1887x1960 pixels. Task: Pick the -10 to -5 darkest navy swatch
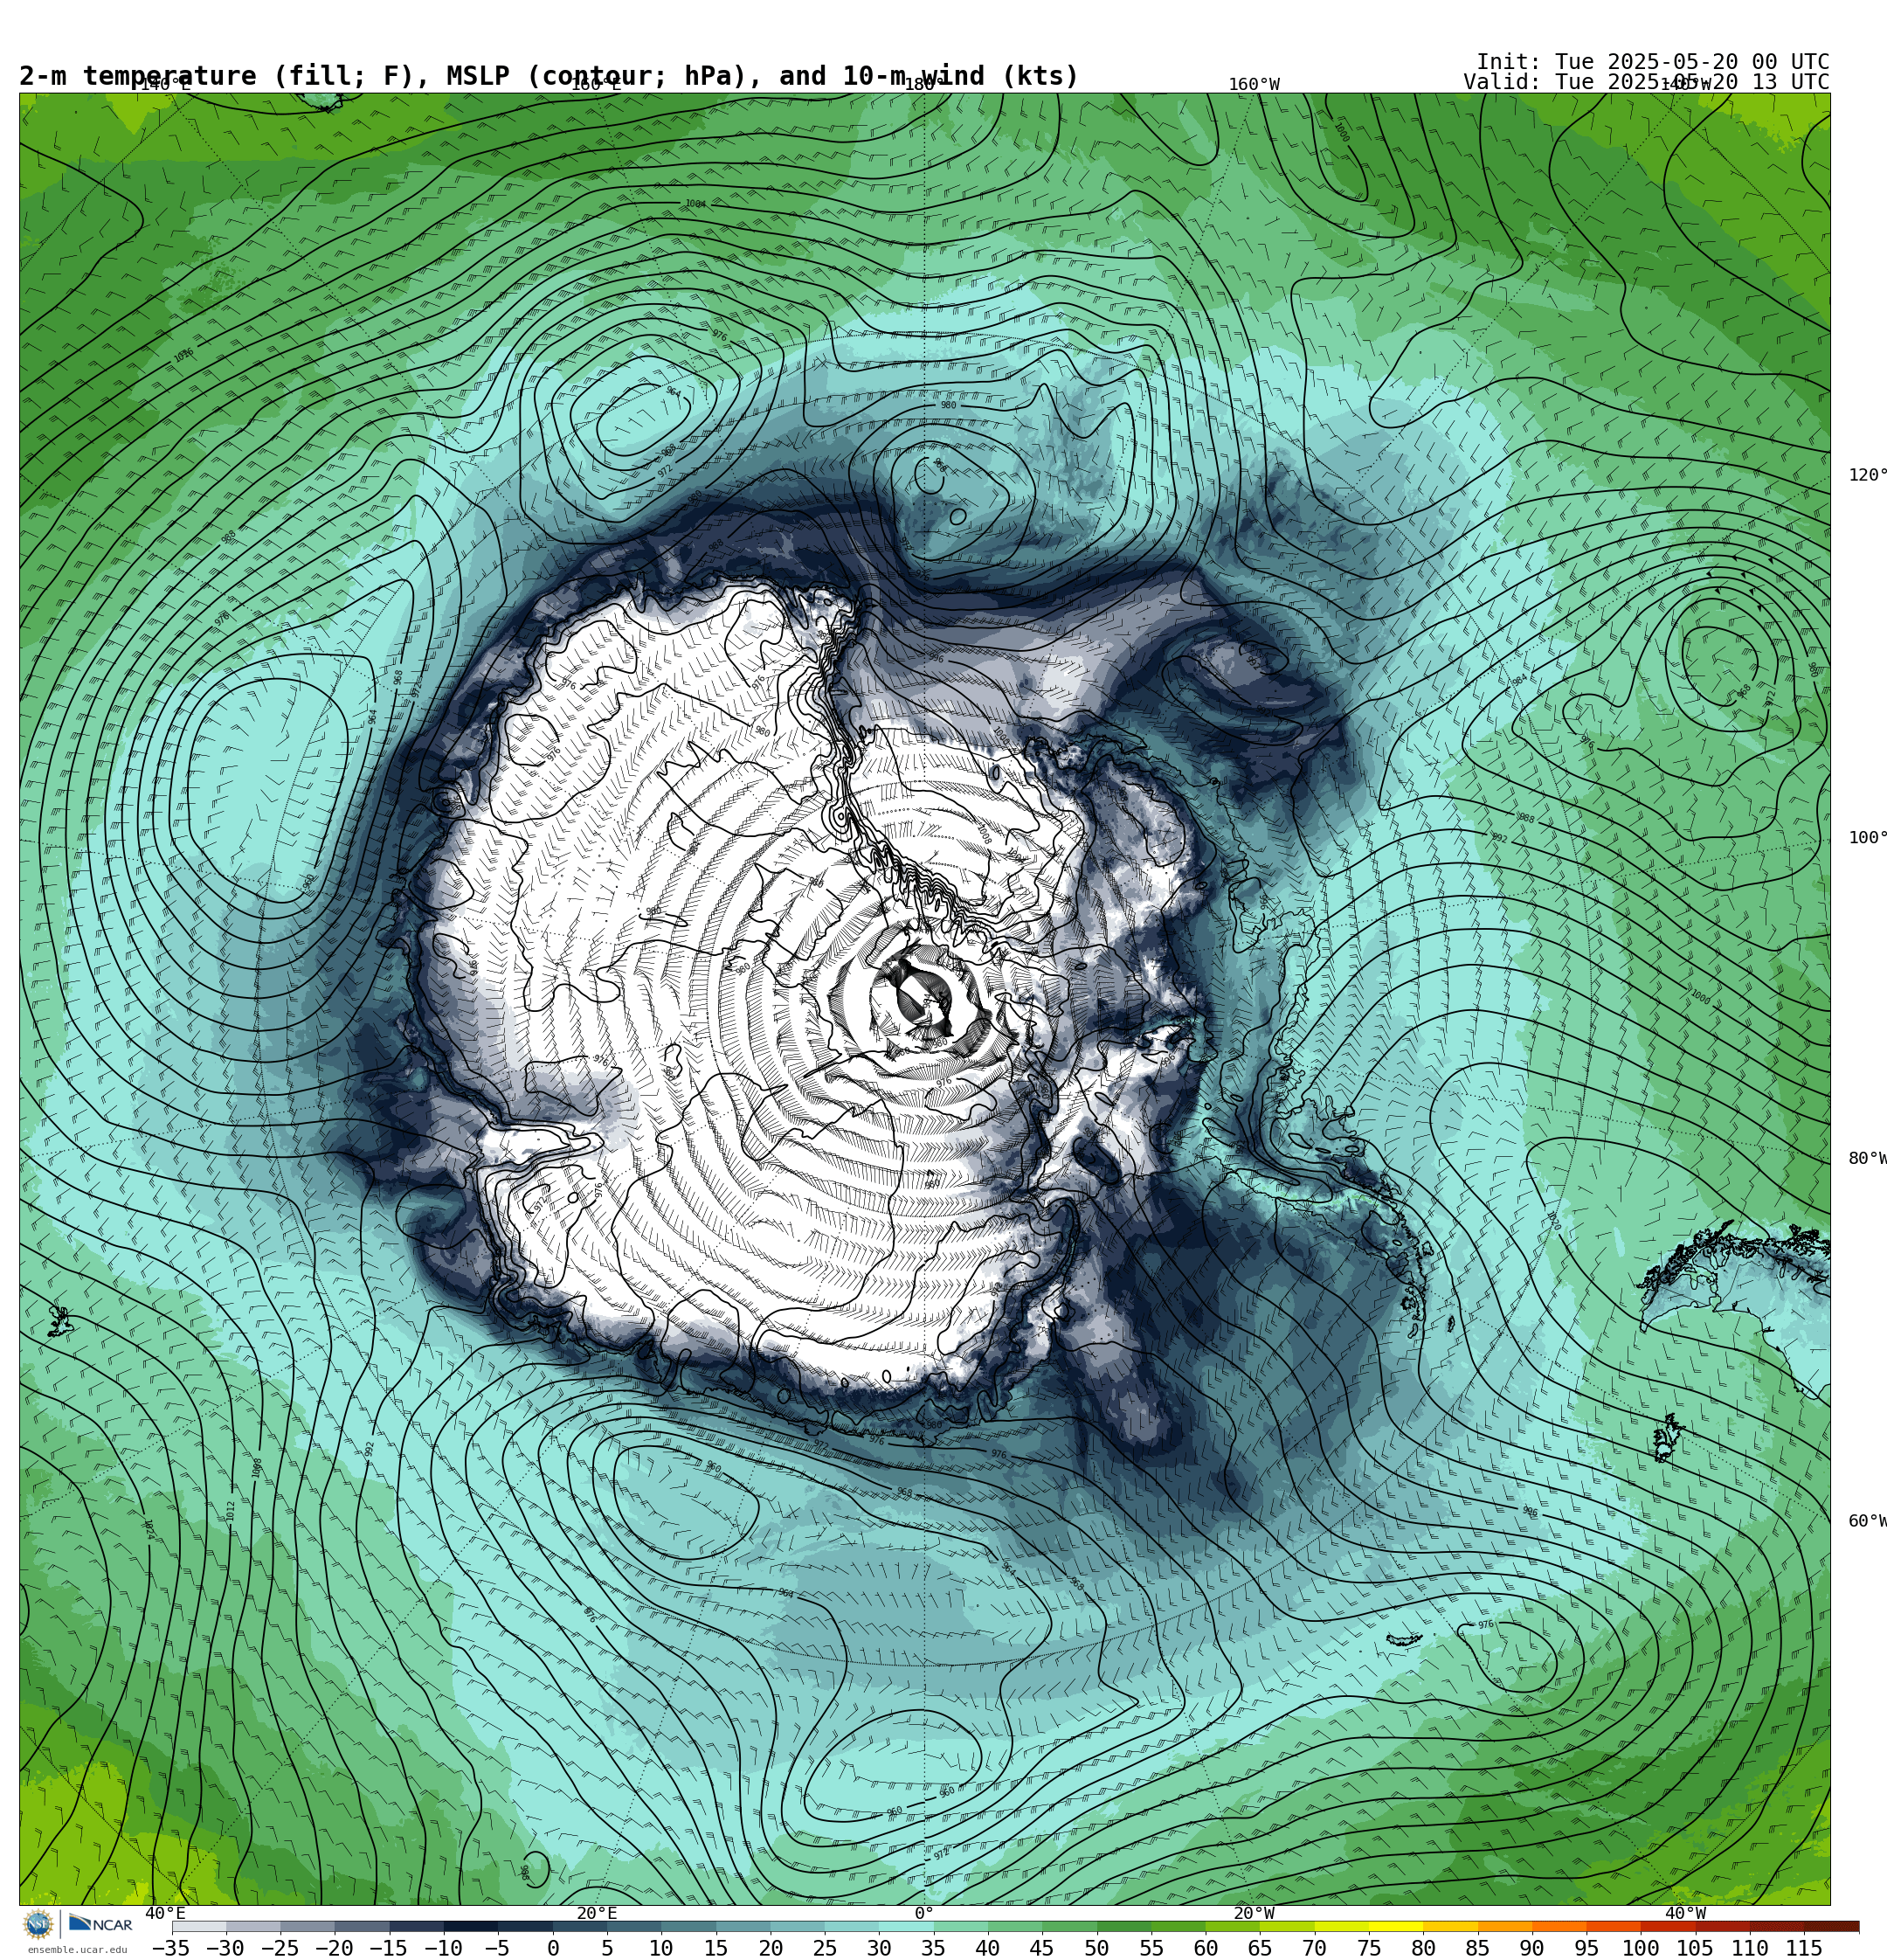click(471, 1926)
